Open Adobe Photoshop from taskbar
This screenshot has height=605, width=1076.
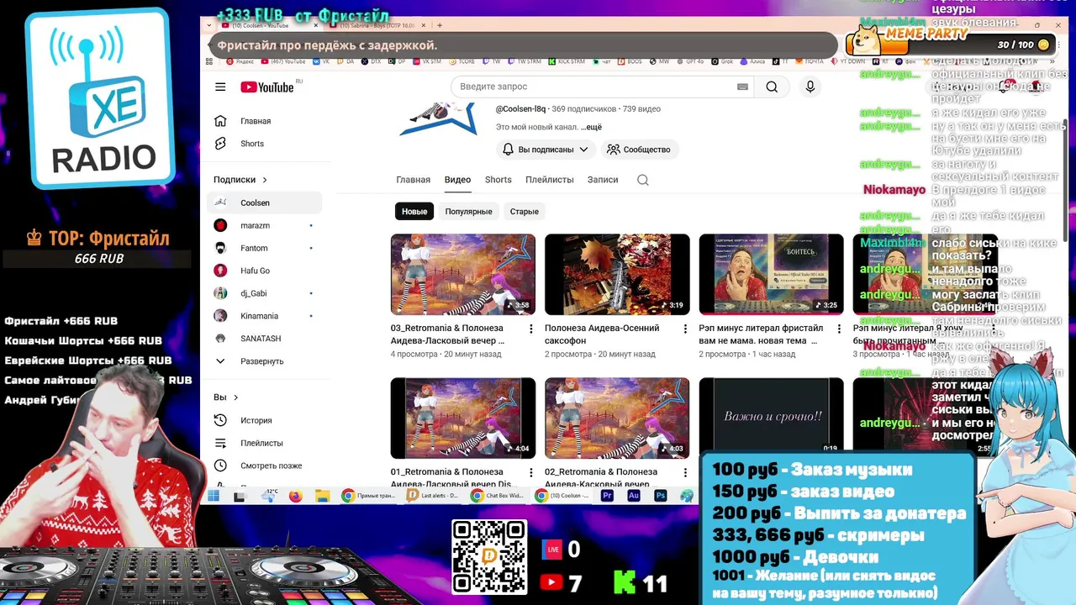[x=661, y=496]
